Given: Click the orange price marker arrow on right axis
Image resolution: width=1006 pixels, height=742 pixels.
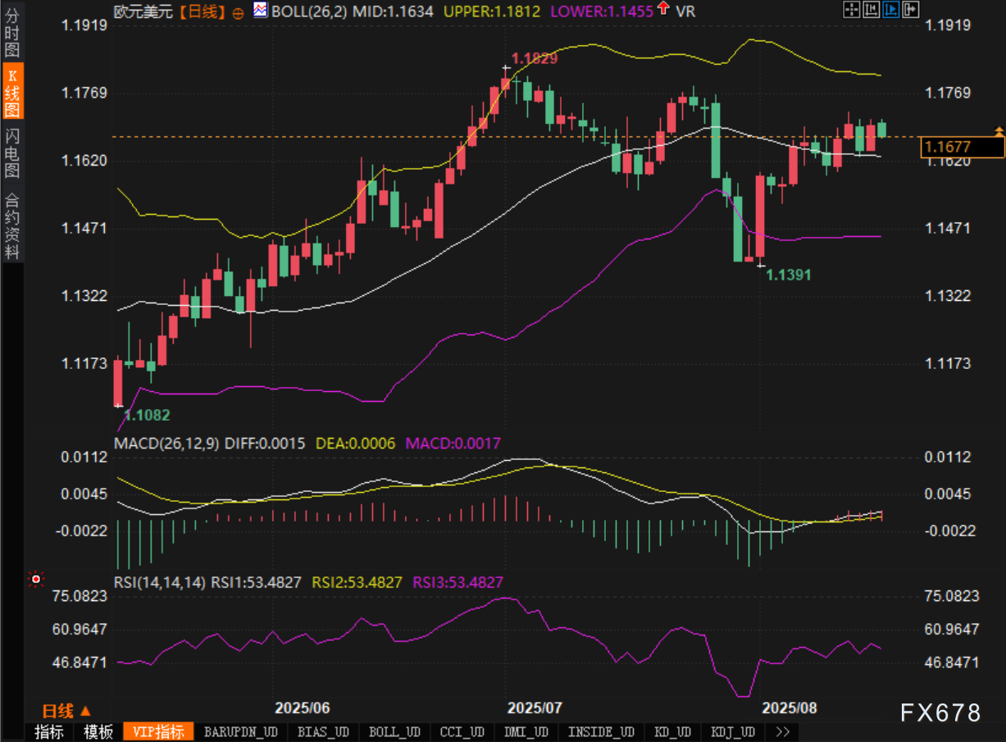Looking at the screenshot, I should [999, 130].
